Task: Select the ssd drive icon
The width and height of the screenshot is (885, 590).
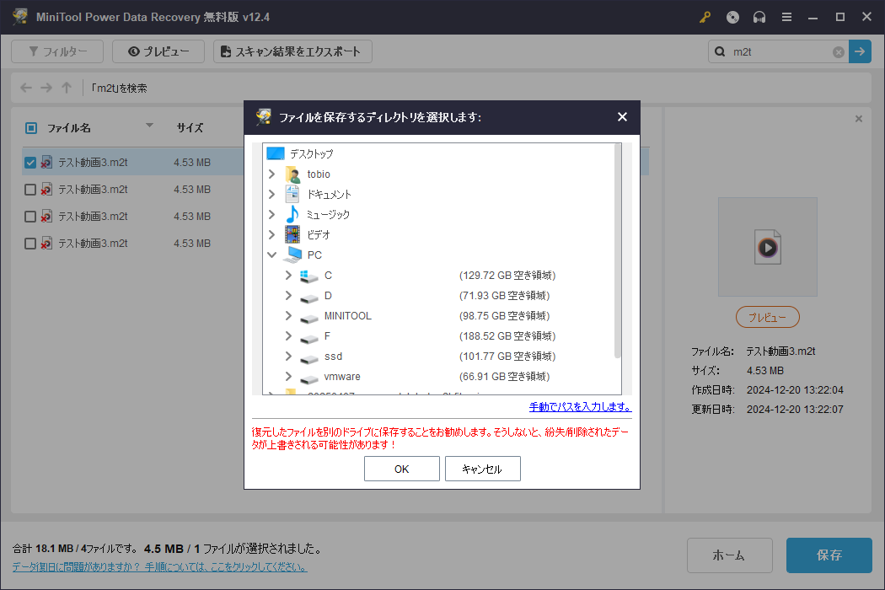Action: pos(309,358)
